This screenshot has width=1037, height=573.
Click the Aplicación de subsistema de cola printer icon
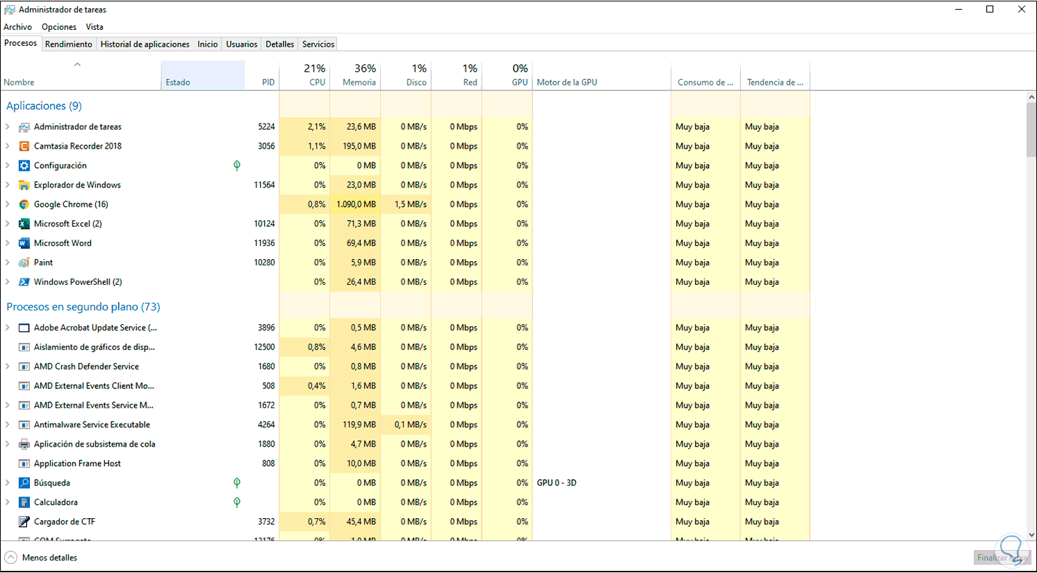point(24,445)
